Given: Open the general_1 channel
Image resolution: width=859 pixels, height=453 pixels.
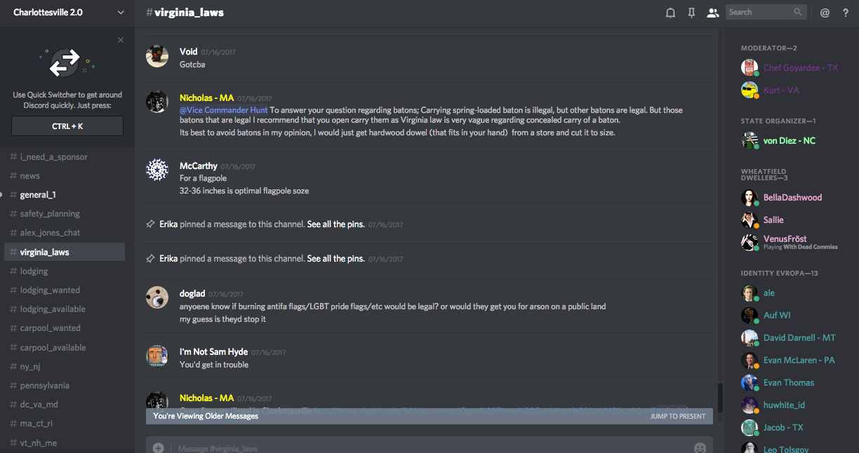Looking at the screenshot, I should point(38,195).
